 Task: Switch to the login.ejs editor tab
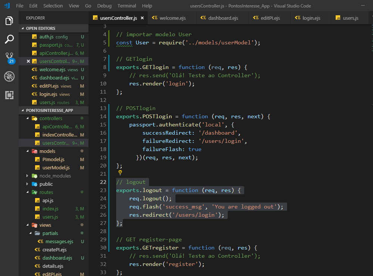pyautogui.click(x=311, y=18)
